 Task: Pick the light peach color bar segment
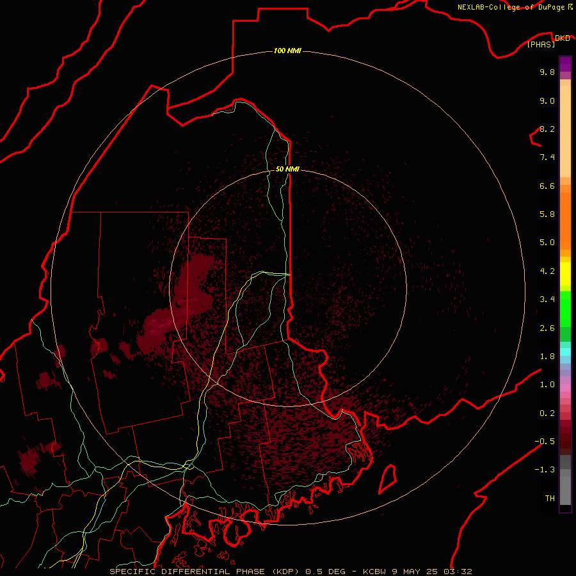pyautogui.click(x=565, y=132)
